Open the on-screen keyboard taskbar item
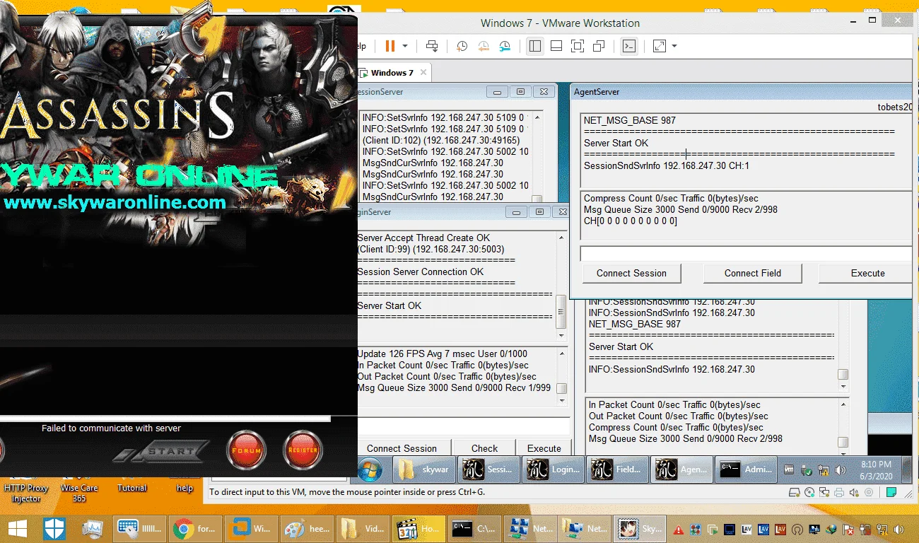The width and height of the screenshot is (919, 543). click(139, 528)
